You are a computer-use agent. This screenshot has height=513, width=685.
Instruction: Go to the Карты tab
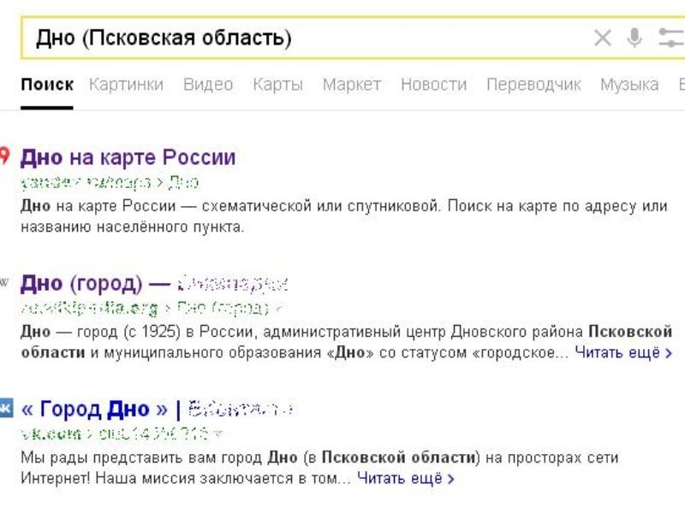[277, 85]
